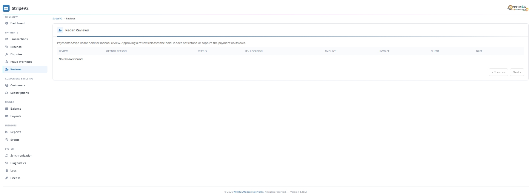Go to Refunds in the sidebar
This screenshot has height=196, width=529.
25,47
